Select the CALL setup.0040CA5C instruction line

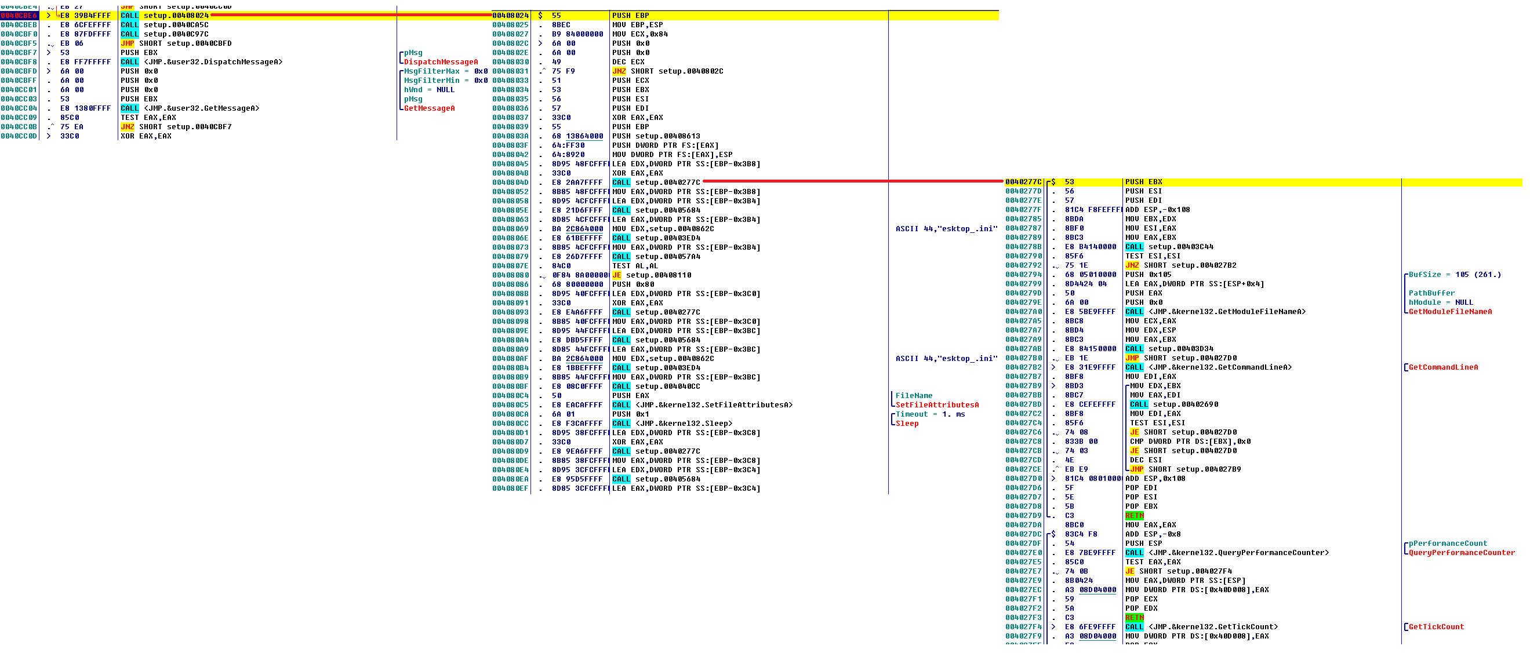165,25
